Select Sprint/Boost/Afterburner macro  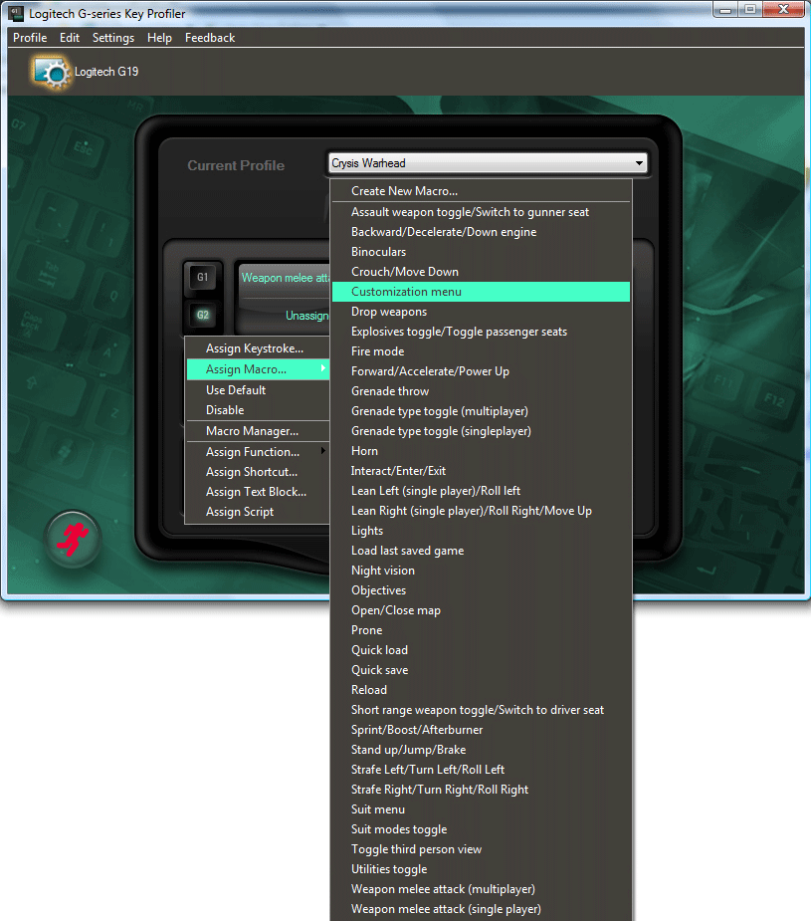482,730
